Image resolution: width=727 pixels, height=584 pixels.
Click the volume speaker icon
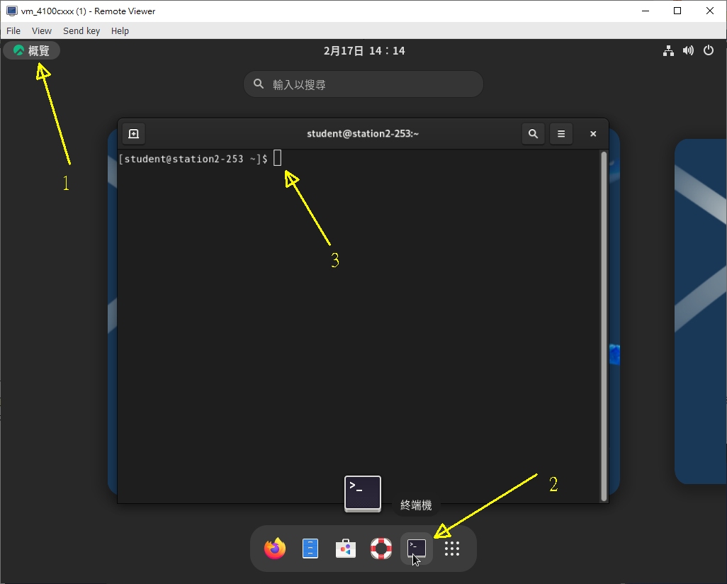tap(688, 51)
